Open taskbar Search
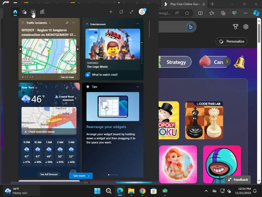 pyautogui.click(x=108, y=191)
